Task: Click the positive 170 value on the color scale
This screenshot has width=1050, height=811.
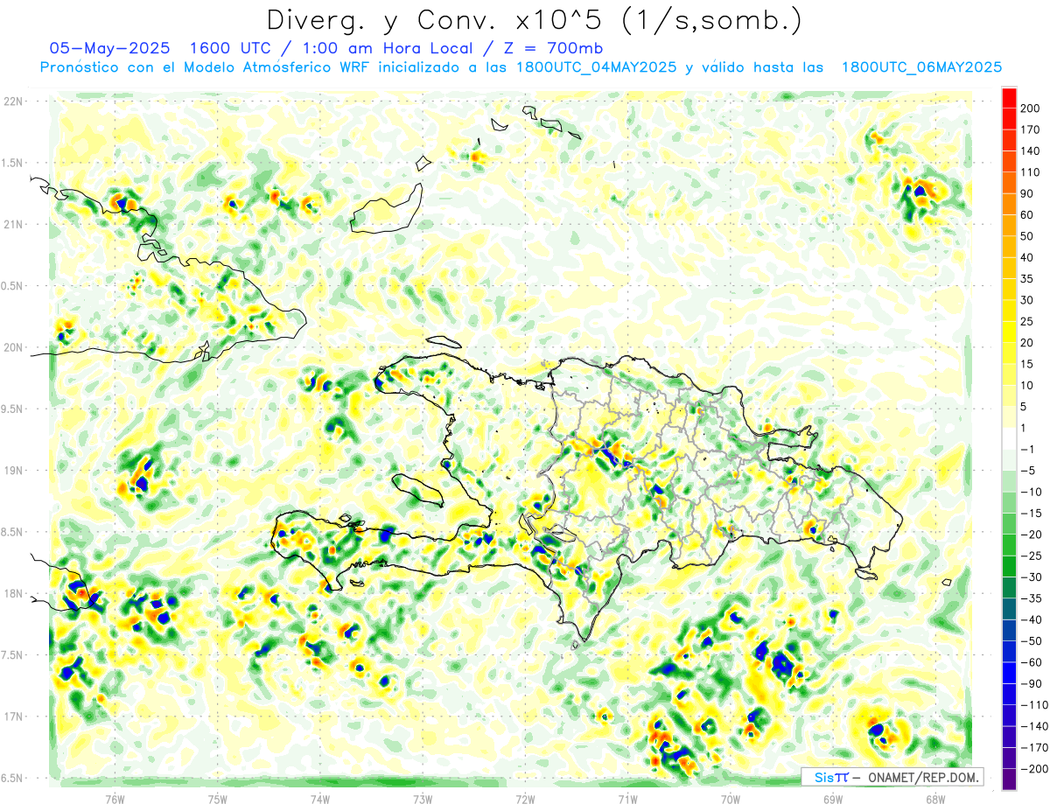Action: [1030, 129]
